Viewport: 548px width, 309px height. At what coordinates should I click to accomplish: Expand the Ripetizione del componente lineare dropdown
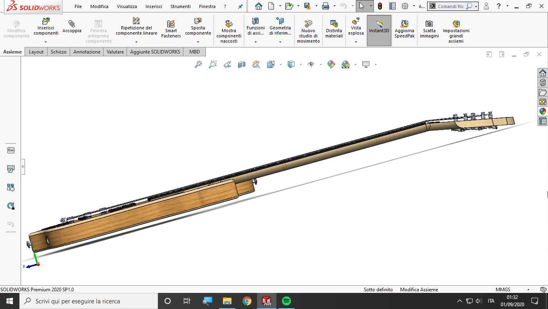tap(136, 42)
